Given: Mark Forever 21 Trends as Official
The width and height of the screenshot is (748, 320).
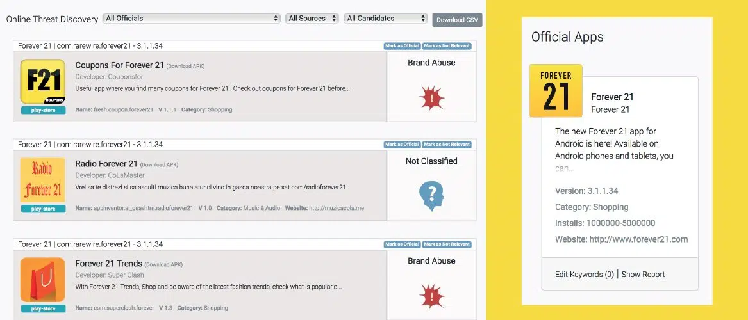Looking at the screenshot, I should 402,244.
